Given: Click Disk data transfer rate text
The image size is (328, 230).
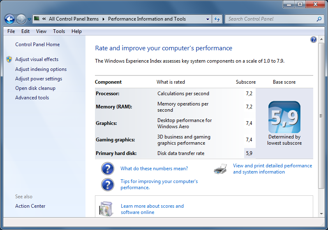Looking at the screenshot, I should [x=181, y=153].
